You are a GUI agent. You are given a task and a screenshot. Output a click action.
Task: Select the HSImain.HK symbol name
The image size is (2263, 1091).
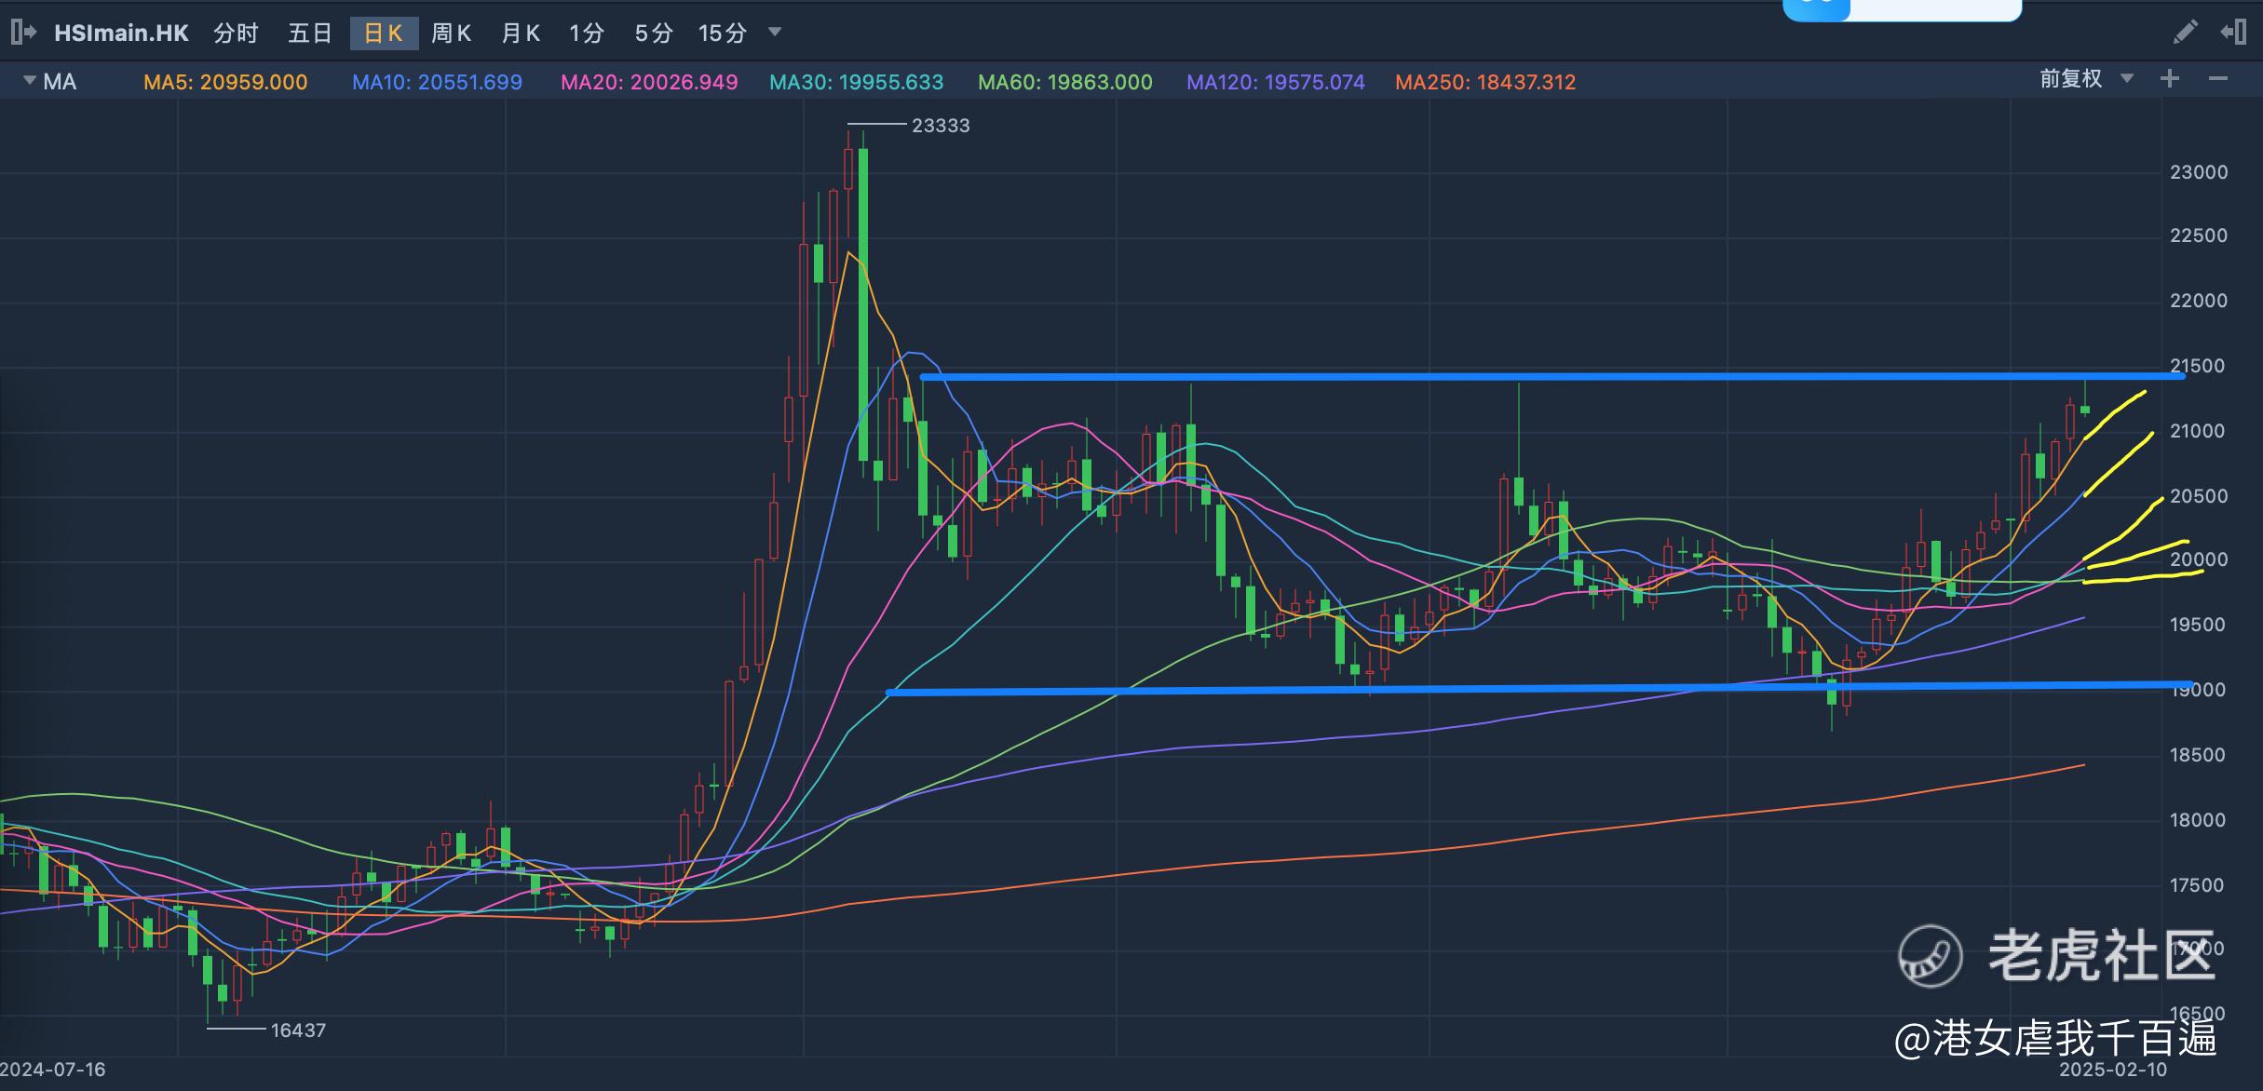[121, 34]
